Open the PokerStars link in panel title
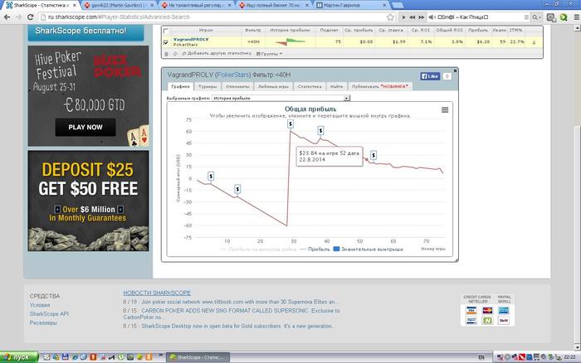Image resolution: width=581 pixels, height=363 pixels. [233, 75]
